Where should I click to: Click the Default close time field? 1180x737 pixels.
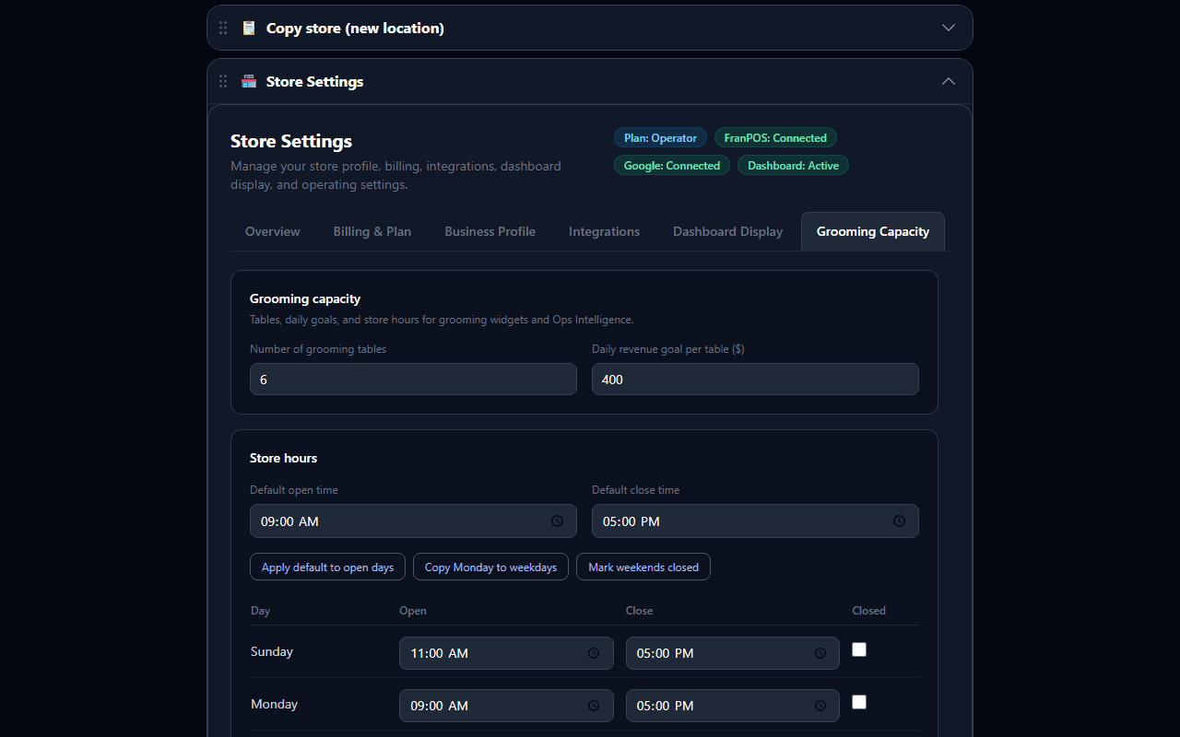point(755,521)
